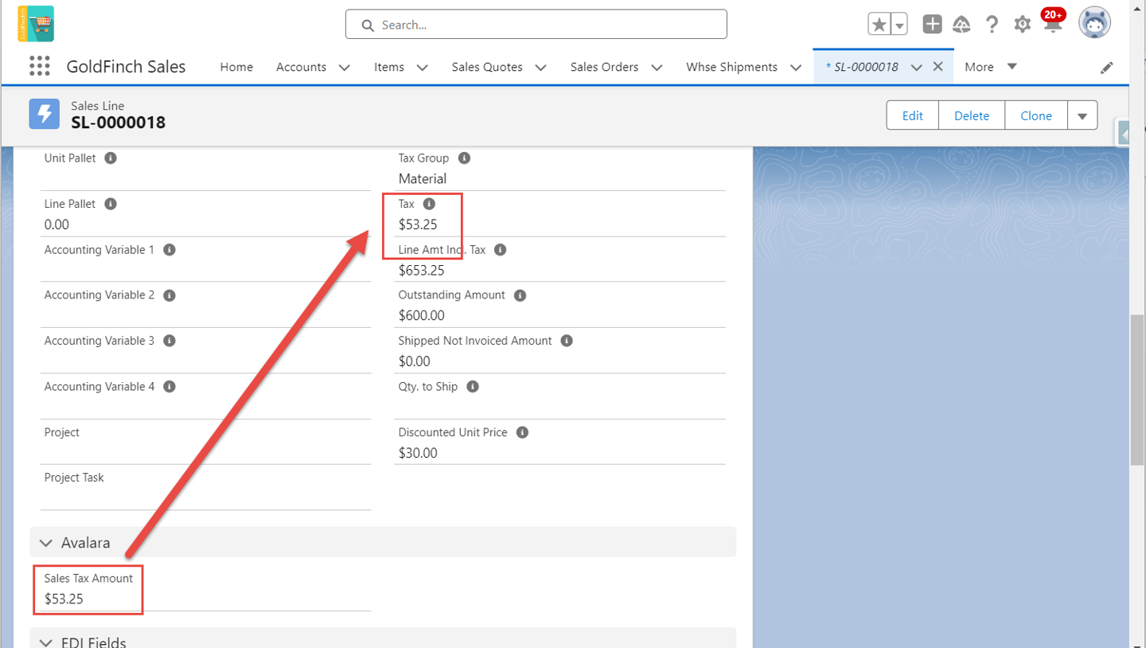Open the Setup gear icon

coord(1022,25)
